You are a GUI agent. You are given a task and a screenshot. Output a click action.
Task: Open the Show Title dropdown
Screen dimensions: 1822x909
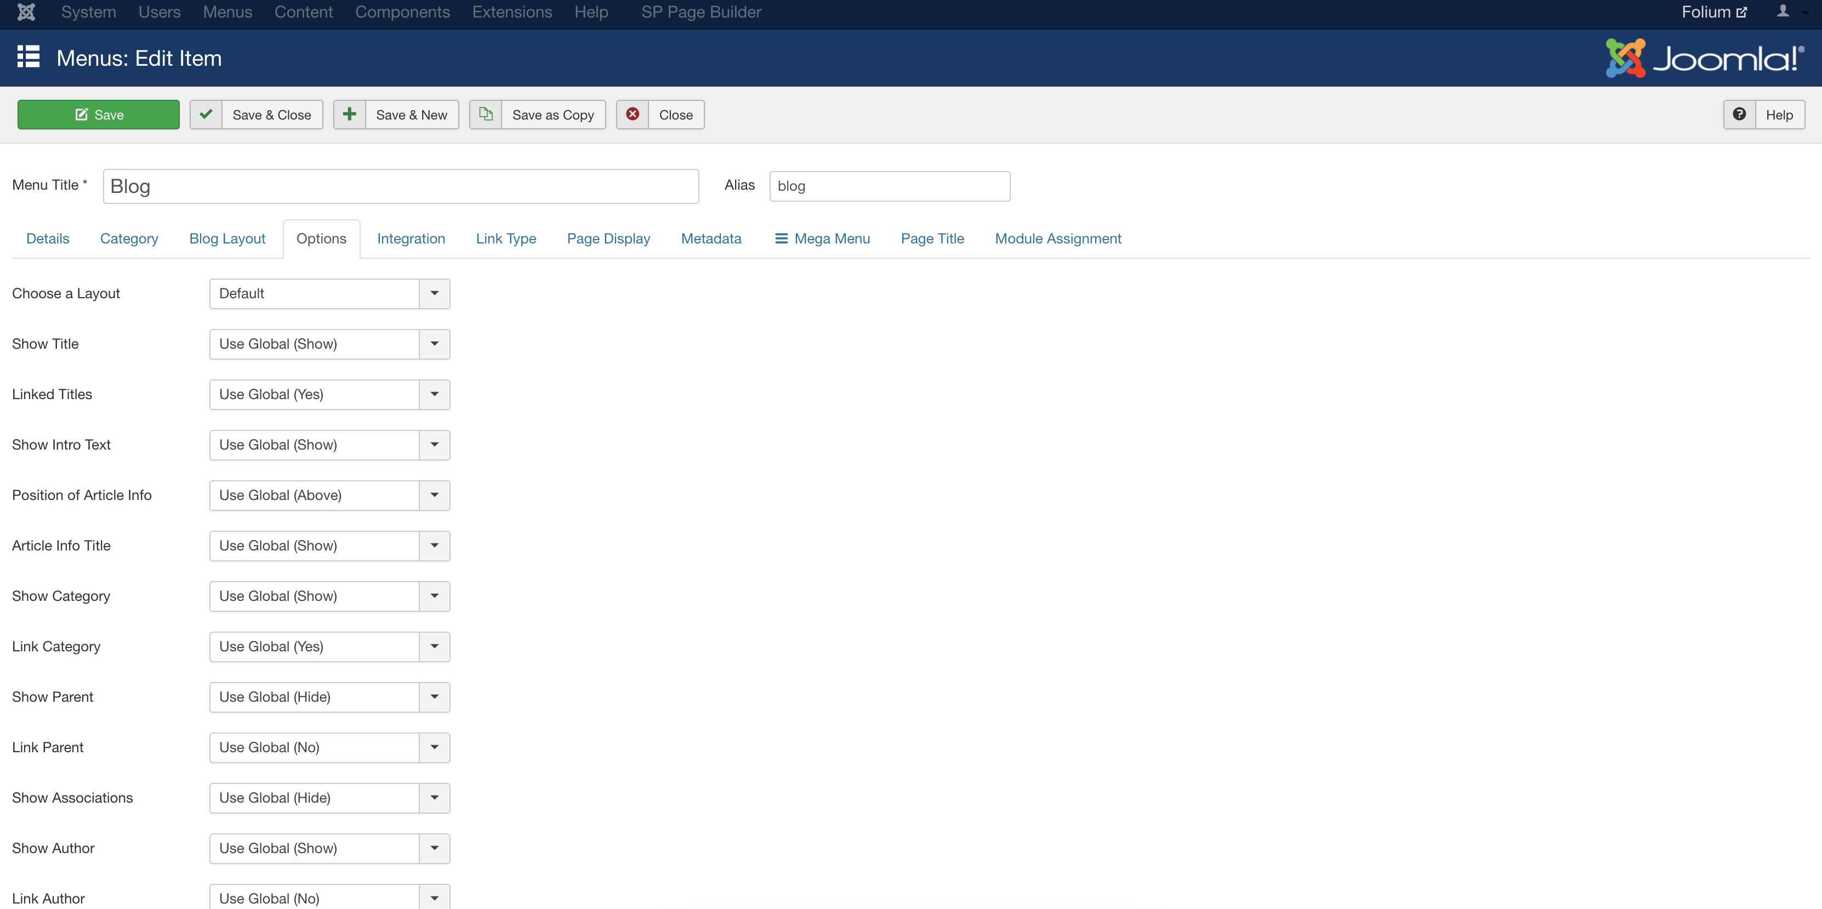[434, 344]
